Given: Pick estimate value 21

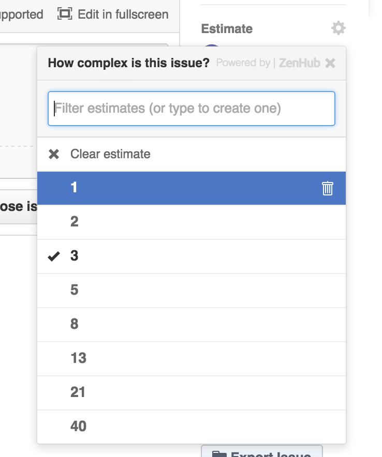Looking at the screenshot, I should (78, 392).
